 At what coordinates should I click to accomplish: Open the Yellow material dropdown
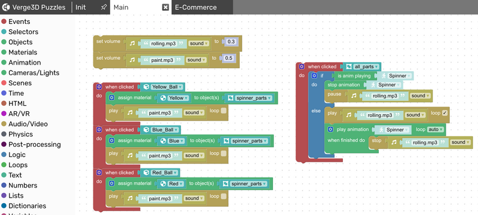tap(178, 98)
